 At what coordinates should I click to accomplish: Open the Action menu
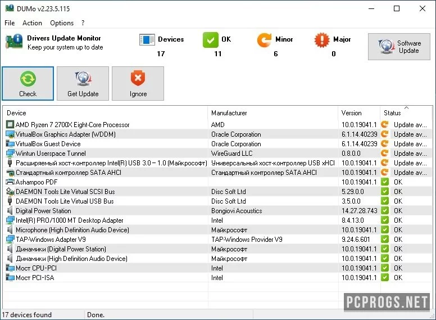coord(32,23)
